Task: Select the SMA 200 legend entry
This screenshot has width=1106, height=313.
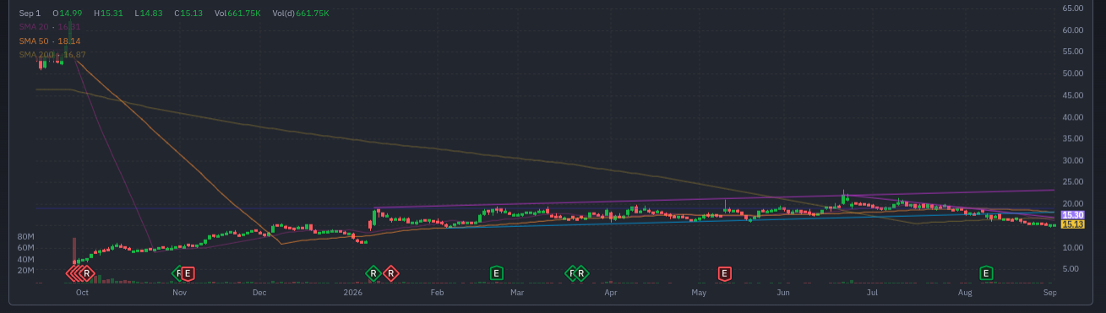Action: click(52, 54)
